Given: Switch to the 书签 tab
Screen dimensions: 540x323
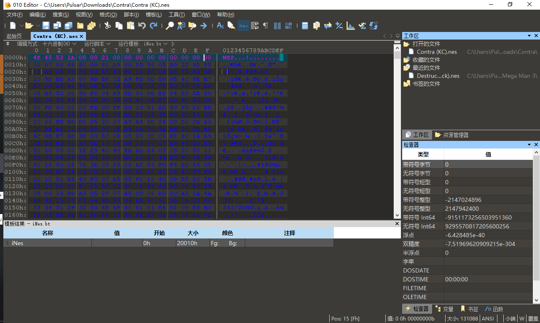Looking at the screenshot, I should pyautogui.click(x=469, y=309).
